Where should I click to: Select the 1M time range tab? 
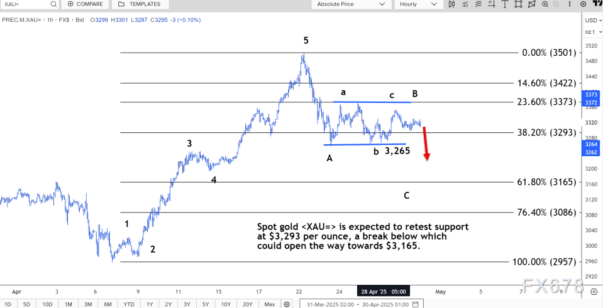[68, 304]
